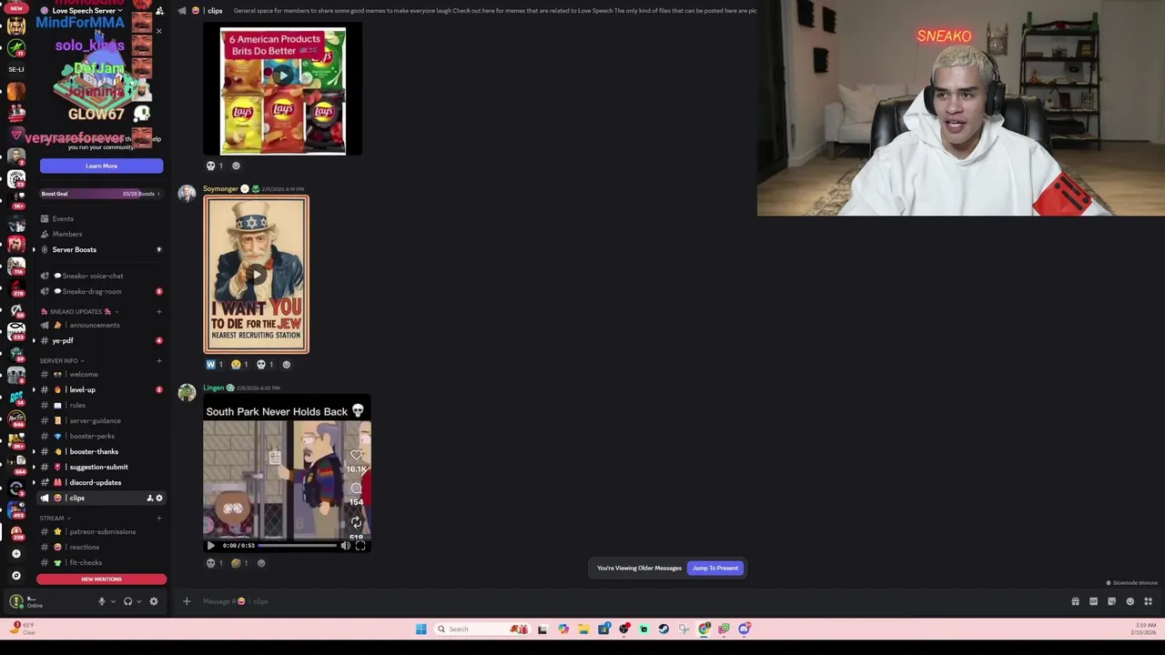Screen dimensions: 1165x655
Task: Play the Uncle Sam poster video
Action: [x=256, y=275]
